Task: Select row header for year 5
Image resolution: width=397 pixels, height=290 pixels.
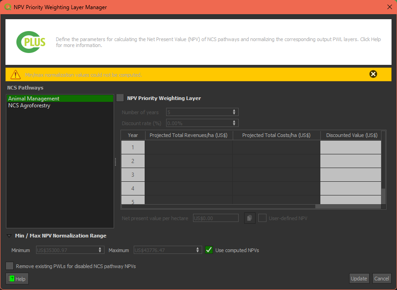Action: coord(133,200)
